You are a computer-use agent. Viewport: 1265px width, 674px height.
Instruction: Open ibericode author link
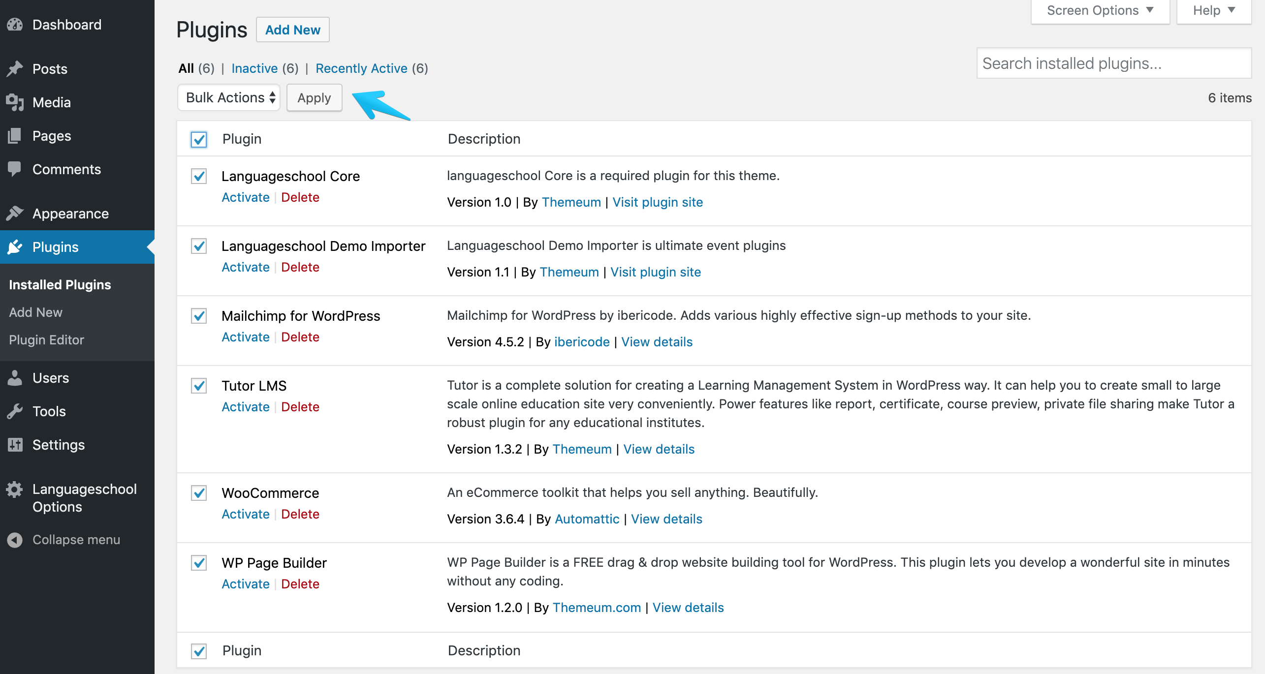tap(582, 342)
